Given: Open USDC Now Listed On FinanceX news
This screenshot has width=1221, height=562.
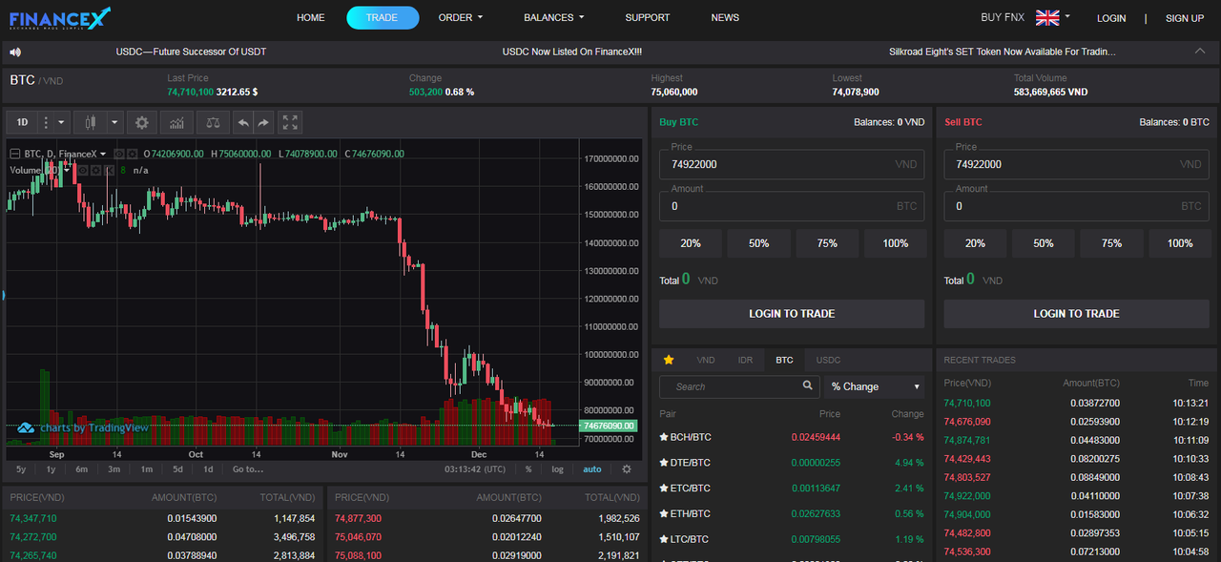Looking at the screenshot, I should coord(572,52).
